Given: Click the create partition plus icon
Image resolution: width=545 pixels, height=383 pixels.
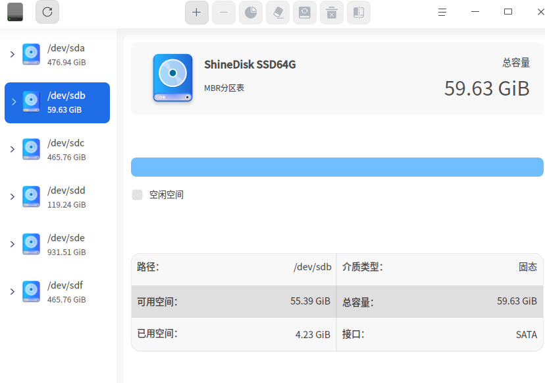Looking at the screenshot, I should tap(196, 13).
